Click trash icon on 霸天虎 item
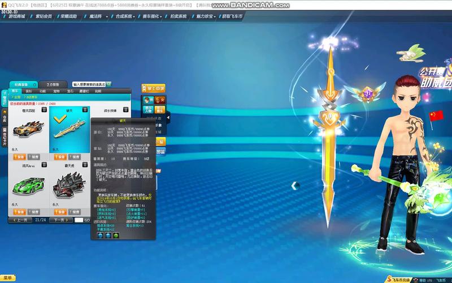Screen dimensions: 452x283 85,165
